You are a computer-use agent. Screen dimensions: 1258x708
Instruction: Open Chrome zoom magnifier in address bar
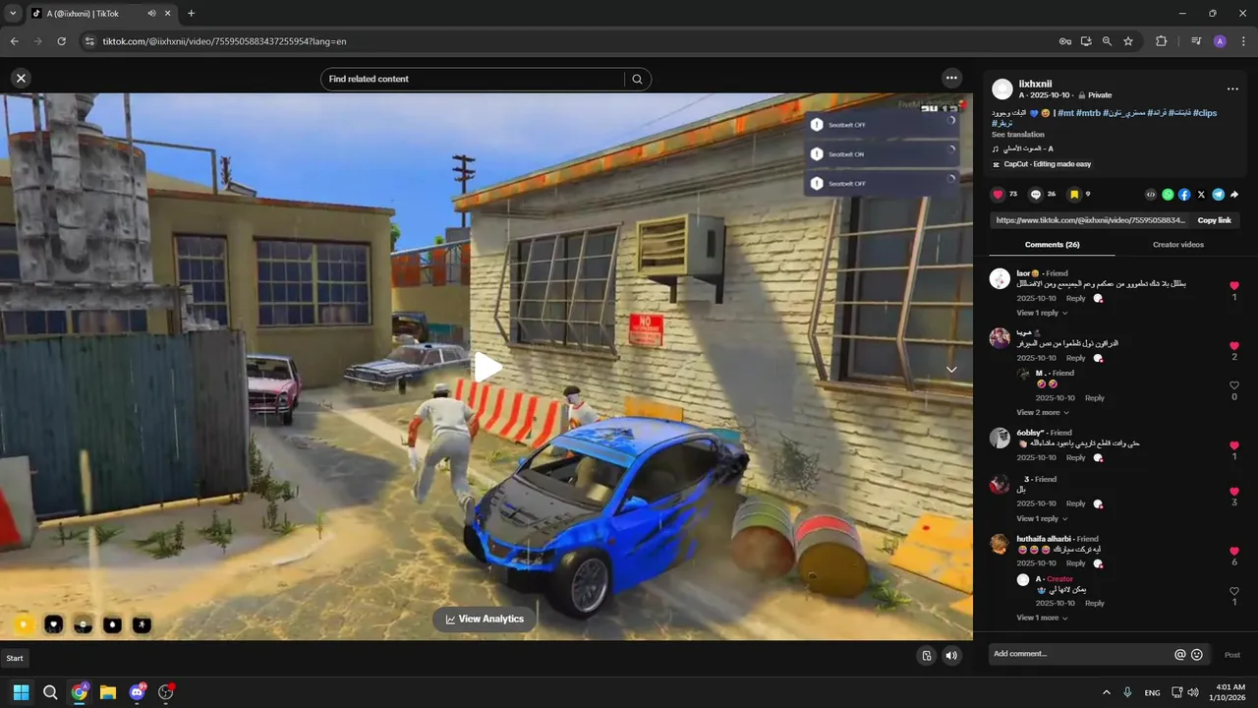1107,41
